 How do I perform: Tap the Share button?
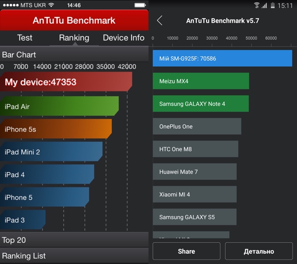tap(186, 251)
